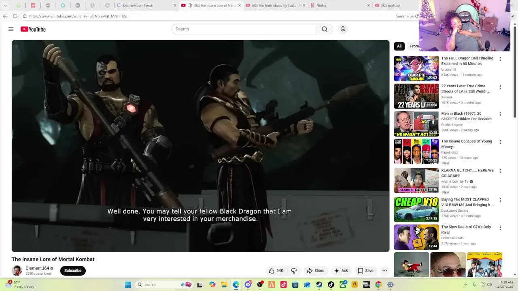
Task: Open the YouTube hamburger guide menu
Action: (x=11, y=29)
